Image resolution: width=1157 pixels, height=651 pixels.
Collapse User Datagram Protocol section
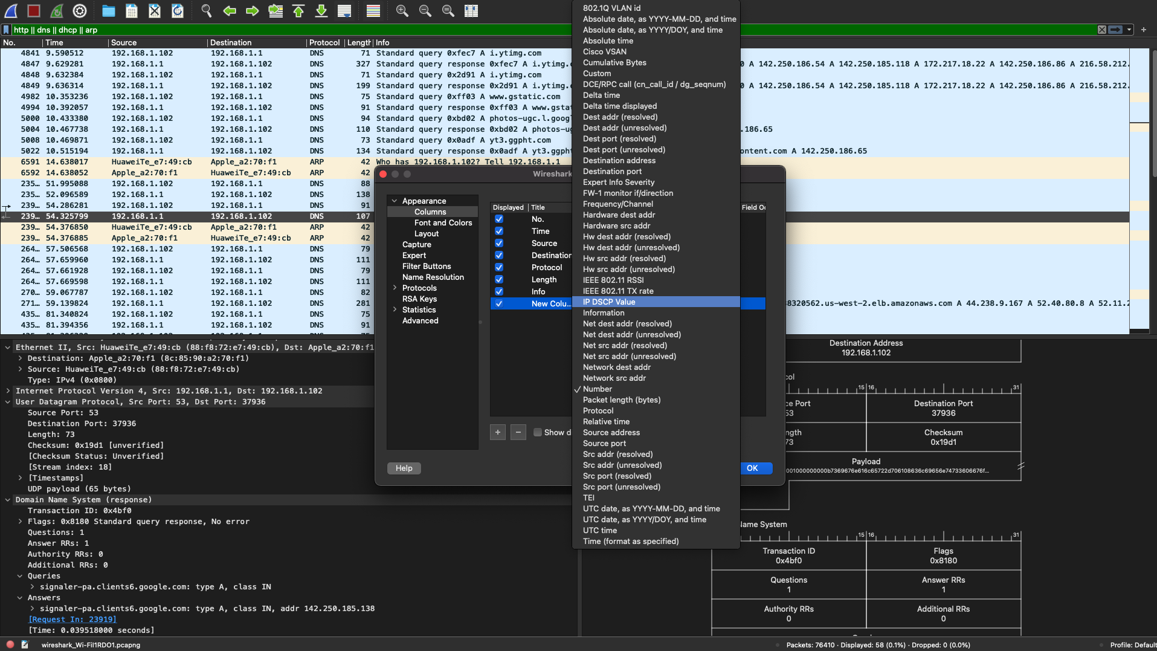click(8, 402)
